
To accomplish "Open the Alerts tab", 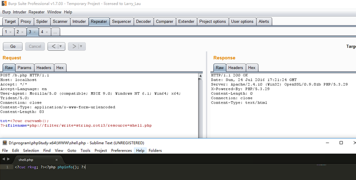I will coord(264,22).
